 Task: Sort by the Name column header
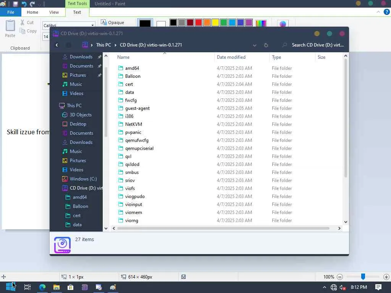click(x=165, y=57)
